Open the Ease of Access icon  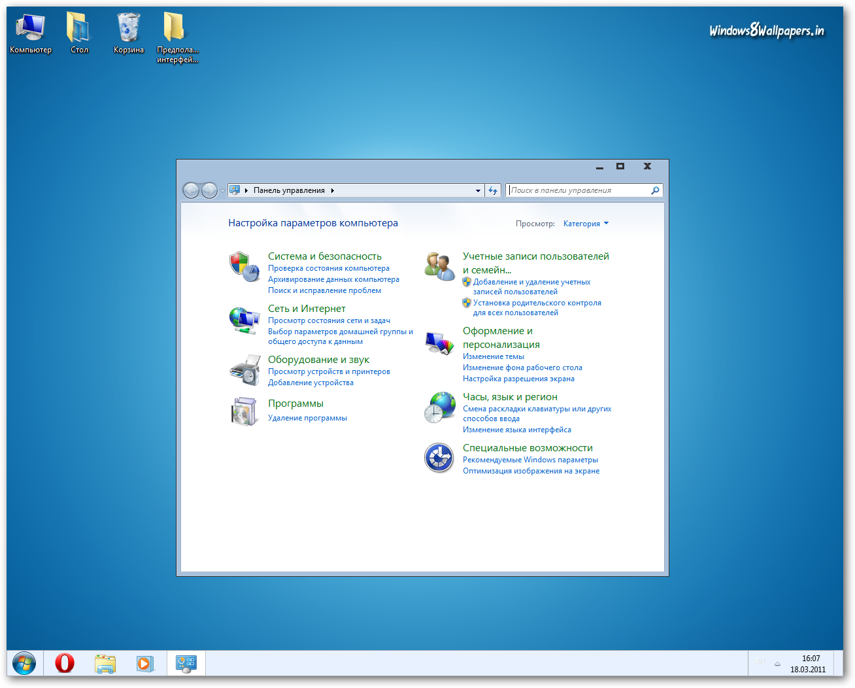pyautogui.click(x=439, y=458)
